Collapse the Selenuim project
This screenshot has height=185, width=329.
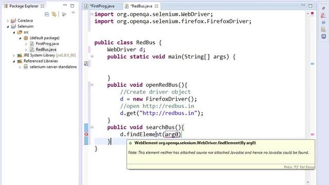point(8,27)
